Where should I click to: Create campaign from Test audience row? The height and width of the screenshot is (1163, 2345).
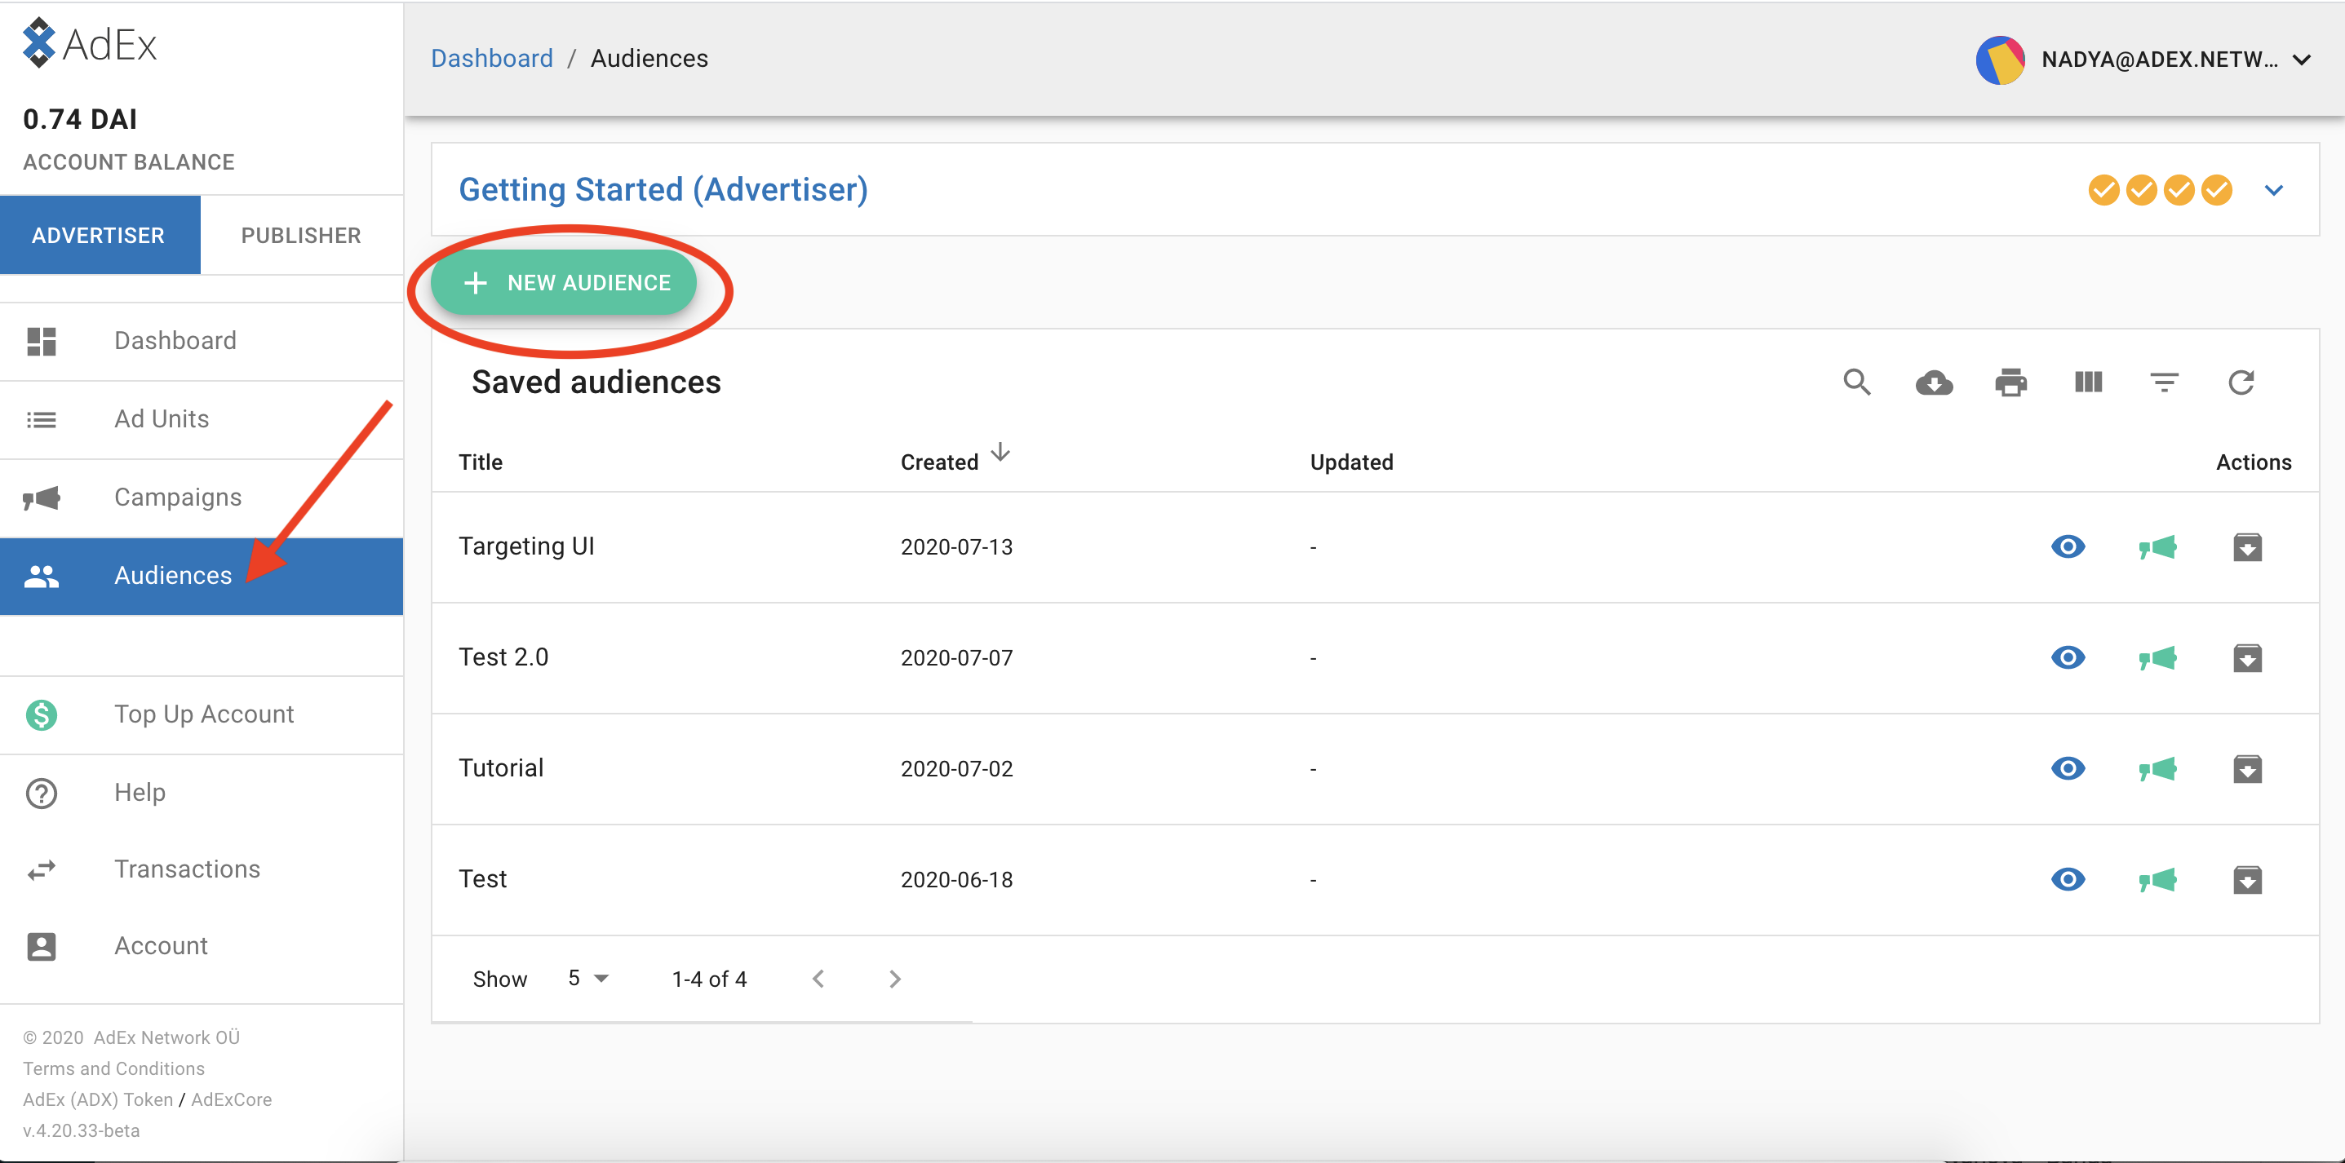[x=2157, y=881]
